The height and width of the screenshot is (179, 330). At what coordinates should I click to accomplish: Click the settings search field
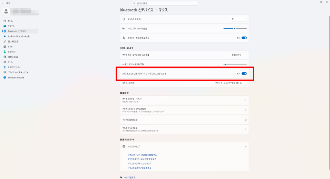(x=165, y=3)
